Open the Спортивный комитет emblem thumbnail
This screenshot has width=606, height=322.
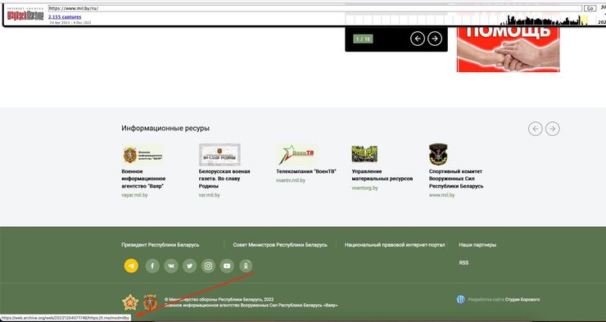tap(438, 154)
